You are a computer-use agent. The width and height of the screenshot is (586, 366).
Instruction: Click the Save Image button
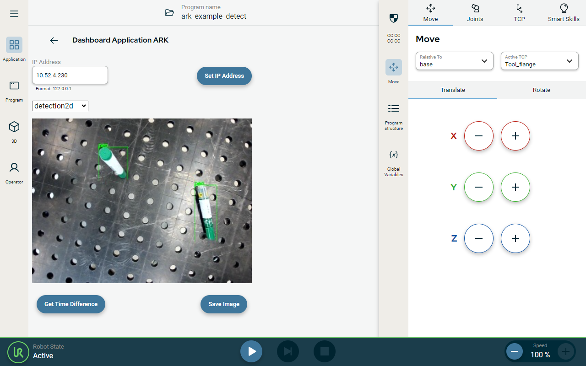224,304
